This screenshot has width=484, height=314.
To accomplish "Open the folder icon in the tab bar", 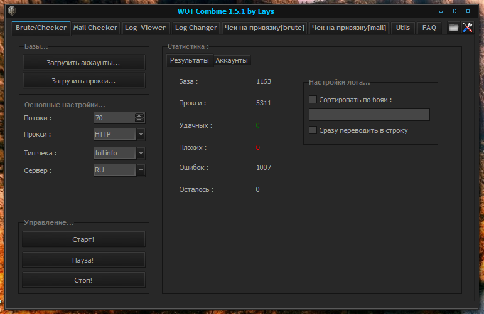I will pos(453,28).
